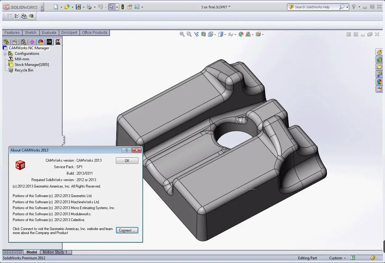Screen dimensions: 385x263
Task: Expand the SolidWorks logo menu flyout arrow
Action: [42, 7]
